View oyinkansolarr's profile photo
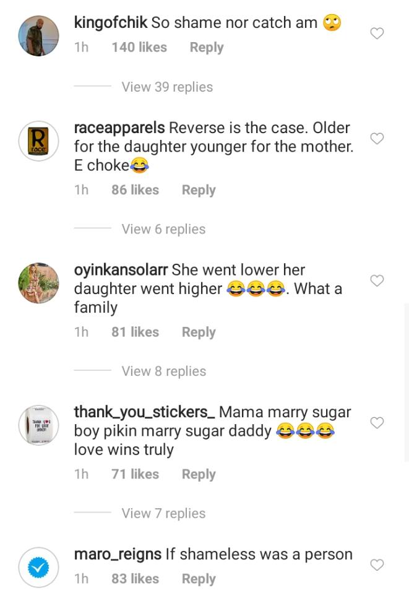The height and width of the screenshot is (603, 409). click(39, 283)
